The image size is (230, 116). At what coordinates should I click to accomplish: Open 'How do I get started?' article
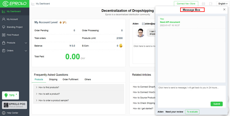tap(143, 108)
